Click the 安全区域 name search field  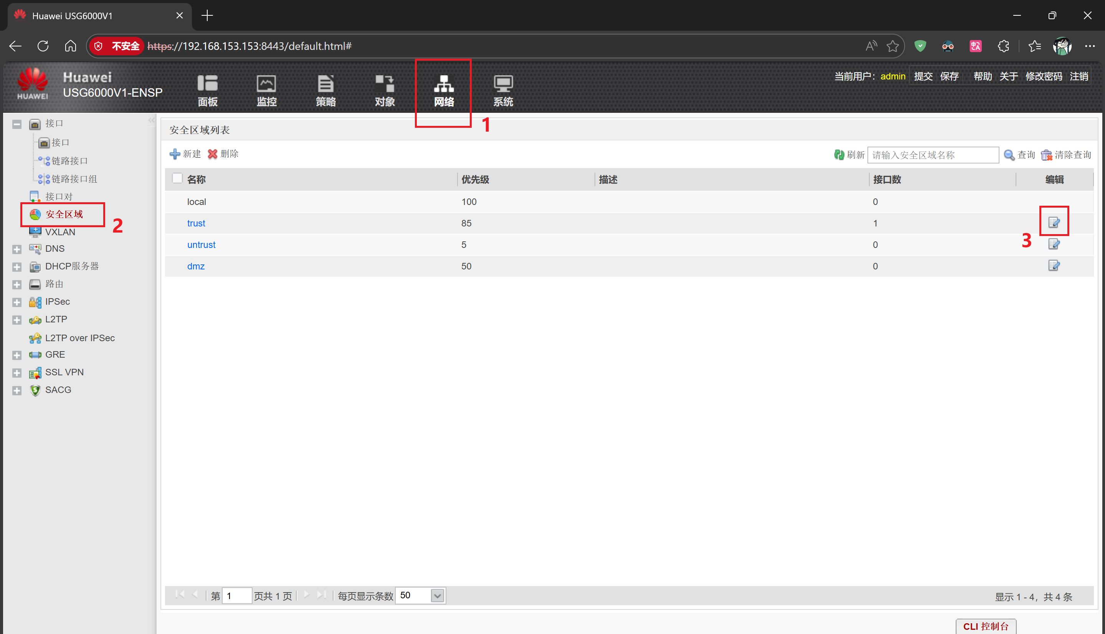[x=933, y=155]
